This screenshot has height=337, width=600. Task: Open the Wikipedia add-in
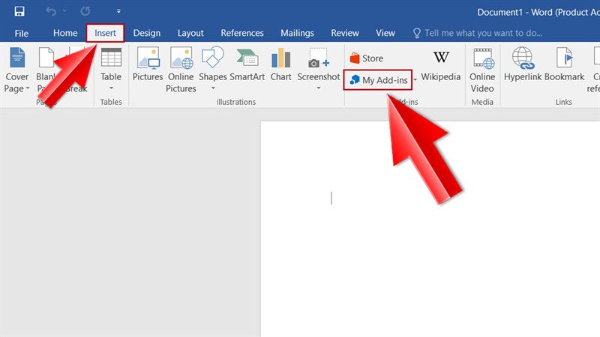[x=441, y=66]
